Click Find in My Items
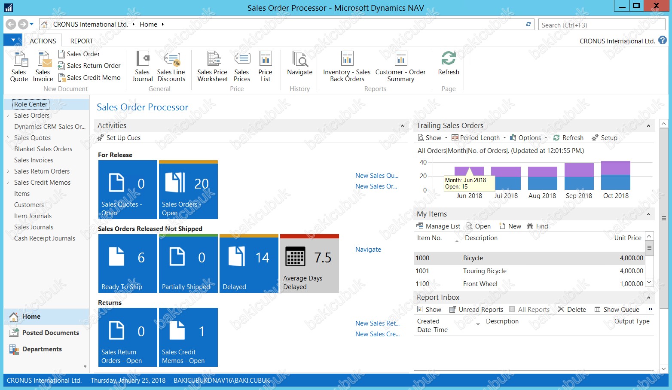 pyautogui.click(x=537, y=226)
